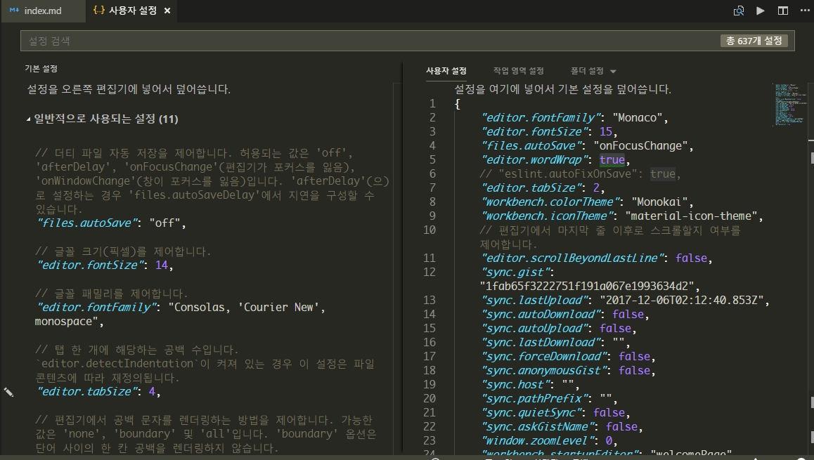Switch to 작업 영역 설정 tab
Image resolution: width=814 pixels, height=460 pixels.
click(x=518, y=70)
